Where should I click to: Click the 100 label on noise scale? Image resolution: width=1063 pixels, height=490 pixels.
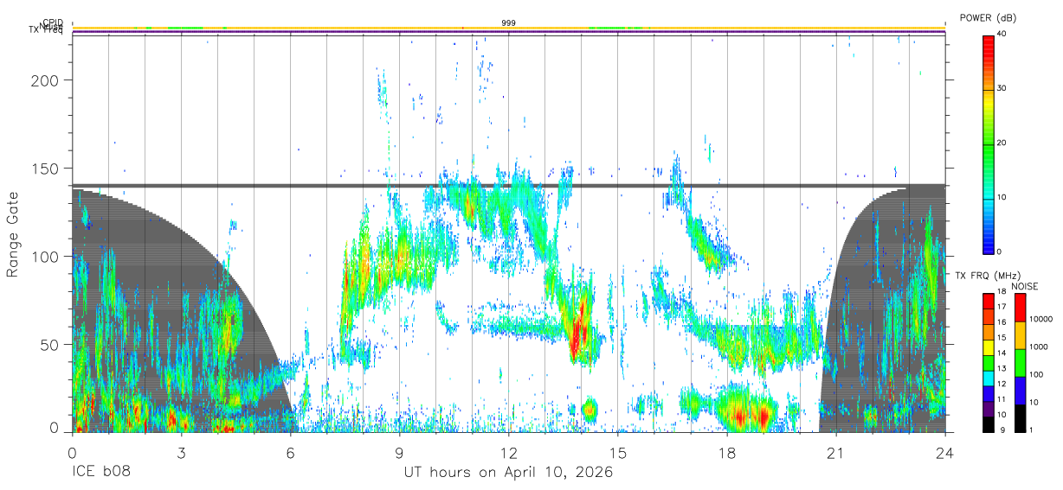point(1037,375)
